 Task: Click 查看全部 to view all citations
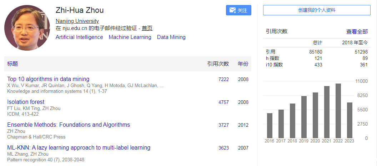click(357, 31)
